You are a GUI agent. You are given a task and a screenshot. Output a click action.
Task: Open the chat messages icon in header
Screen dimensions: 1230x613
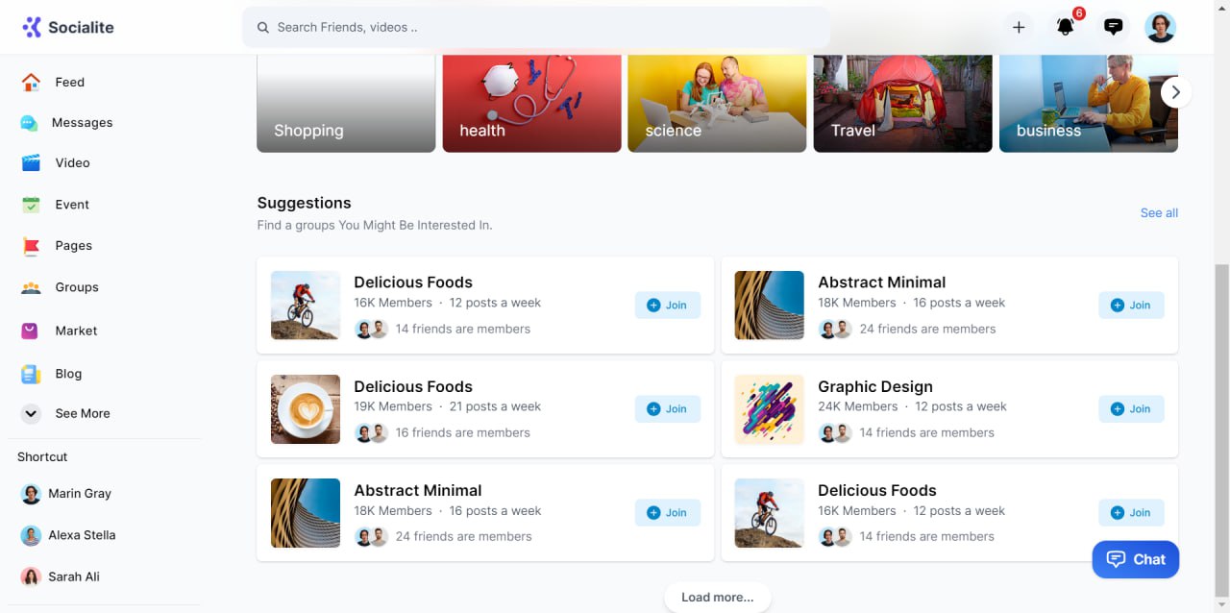(x=1113, y=27)
